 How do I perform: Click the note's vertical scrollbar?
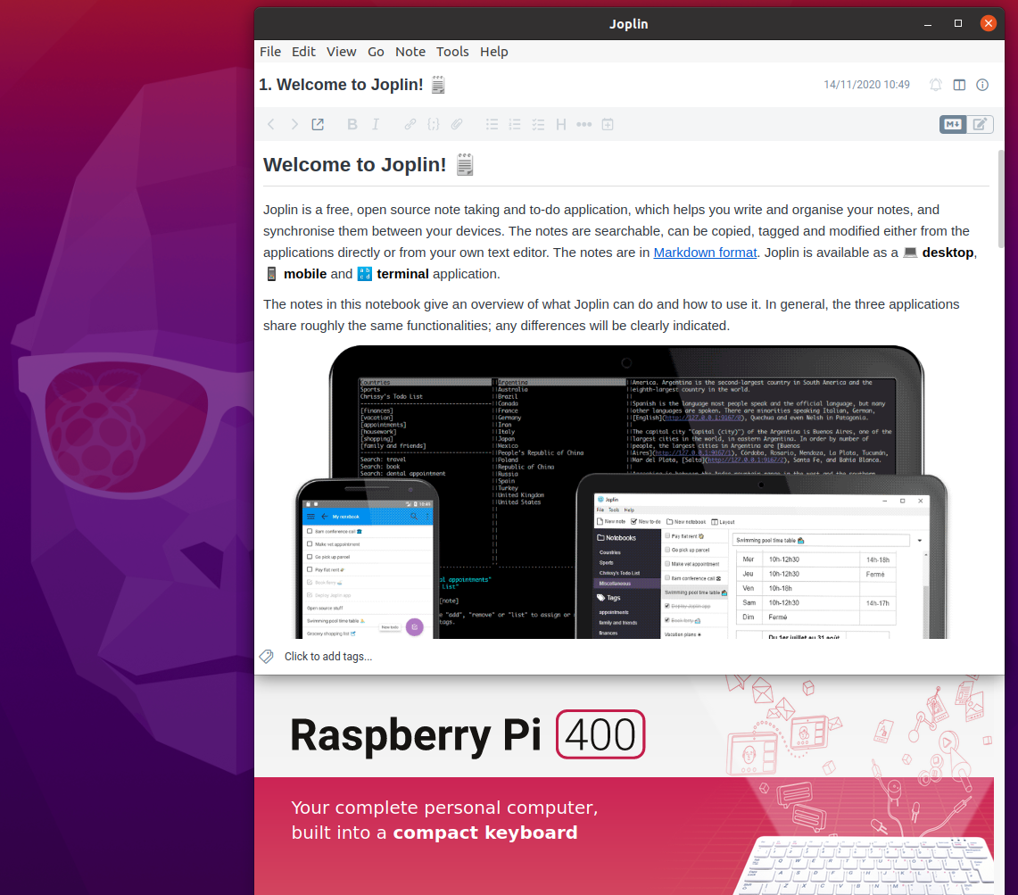pos(1001,198)
